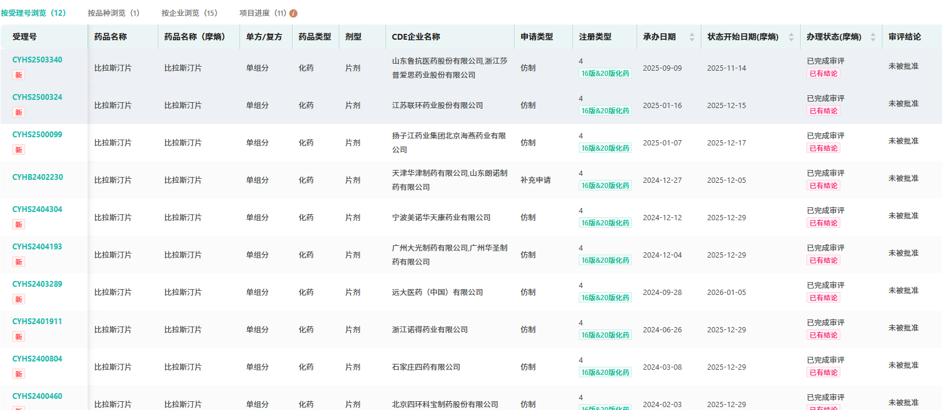Click the CDE企业名称 column header
This screenshot has width=942, height=410.
coord(416,37)
